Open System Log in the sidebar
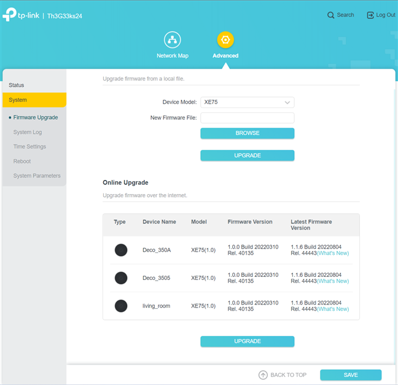398x385 pixels. pos(28,132)
